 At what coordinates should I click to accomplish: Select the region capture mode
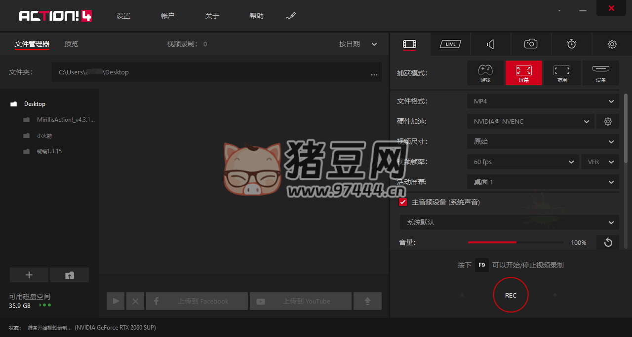[x=562, y=73]
